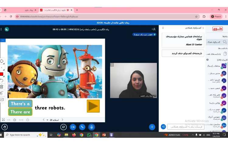The width and height of the screenshot is (228, 146).
Task: Open the public chat sidebar item
Action: pos(216,42)
